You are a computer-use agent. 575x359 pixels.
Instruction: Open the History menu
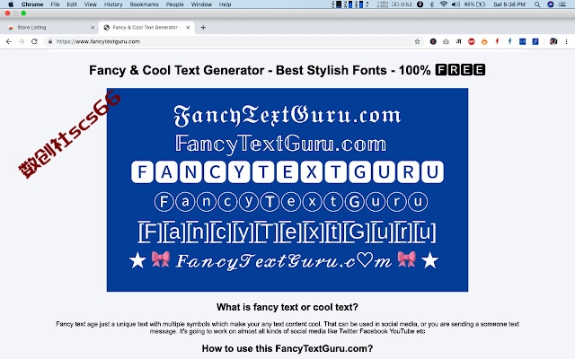(113, 4)
